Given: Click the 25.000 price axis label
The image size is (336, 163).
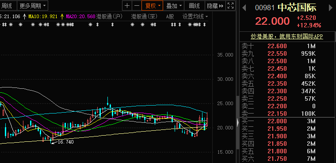Looking at the screenshot, I should 225,103.
